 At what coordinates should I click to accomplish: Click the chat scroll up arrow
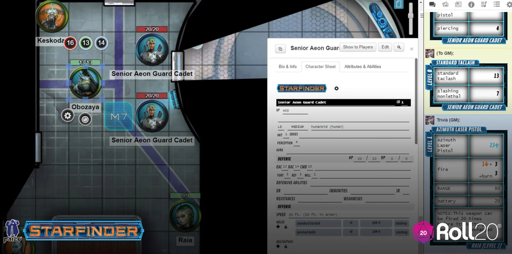421,2
